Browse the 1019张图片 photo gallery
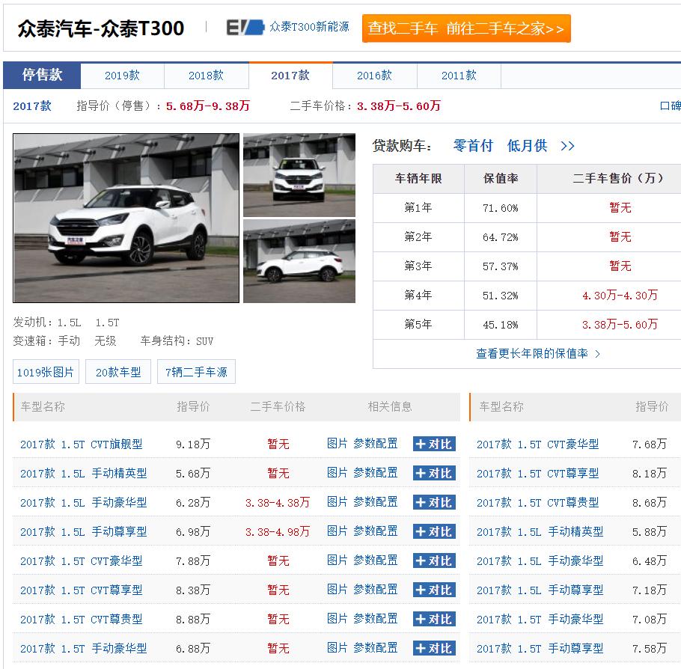Viewport: 681px width, 669px height. 46,371
